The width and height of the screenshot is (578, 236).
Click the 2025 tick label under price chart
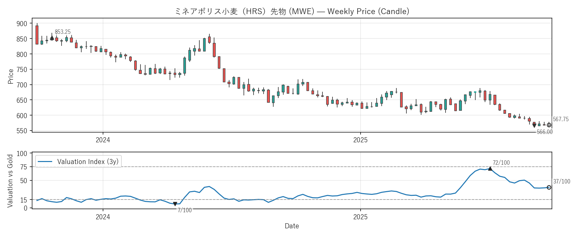[360, 140]
